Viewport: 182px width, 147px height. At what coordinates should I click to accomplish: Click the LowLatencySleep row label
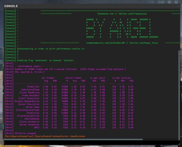tap(30, 89)
